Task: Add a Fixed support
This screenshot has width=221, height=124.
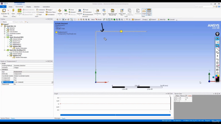Action: tap(86, 10)
